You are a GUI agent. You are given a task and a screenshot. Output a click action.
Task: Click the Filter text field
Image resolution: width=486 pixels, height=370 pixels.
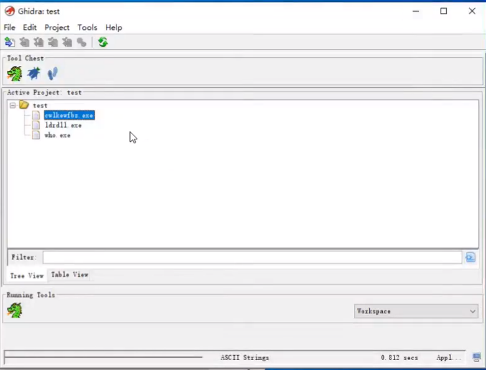(x=252, y=257)
